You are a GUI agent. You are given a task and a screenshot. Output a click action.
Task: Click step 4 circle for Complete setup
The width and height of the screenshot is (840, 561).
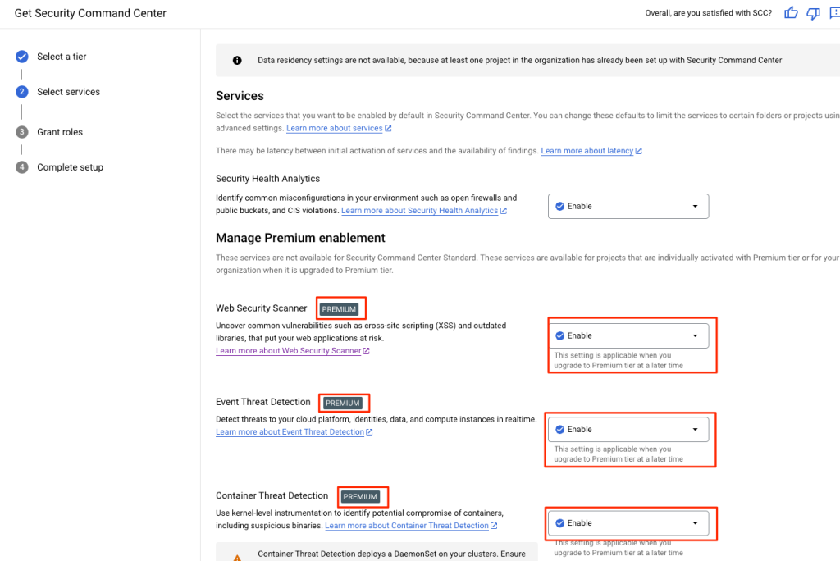(x=22, y=167)
